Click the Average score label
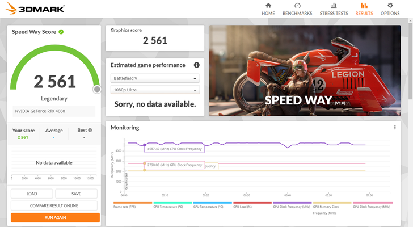The height and width of the screenshot is (227, 413). pos(54,131)
